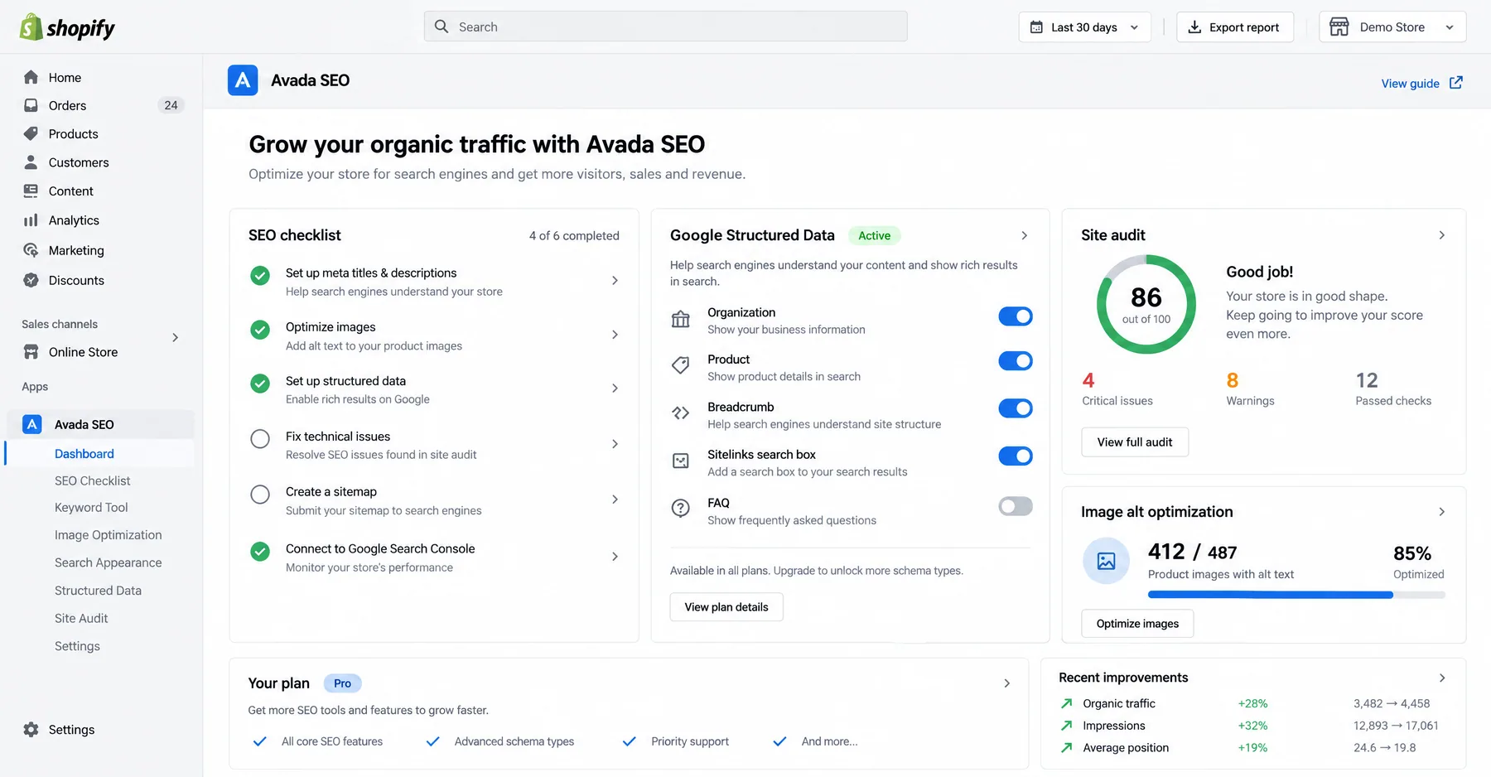
Task: Open Search Appearance submenu item
Action: 109,562
